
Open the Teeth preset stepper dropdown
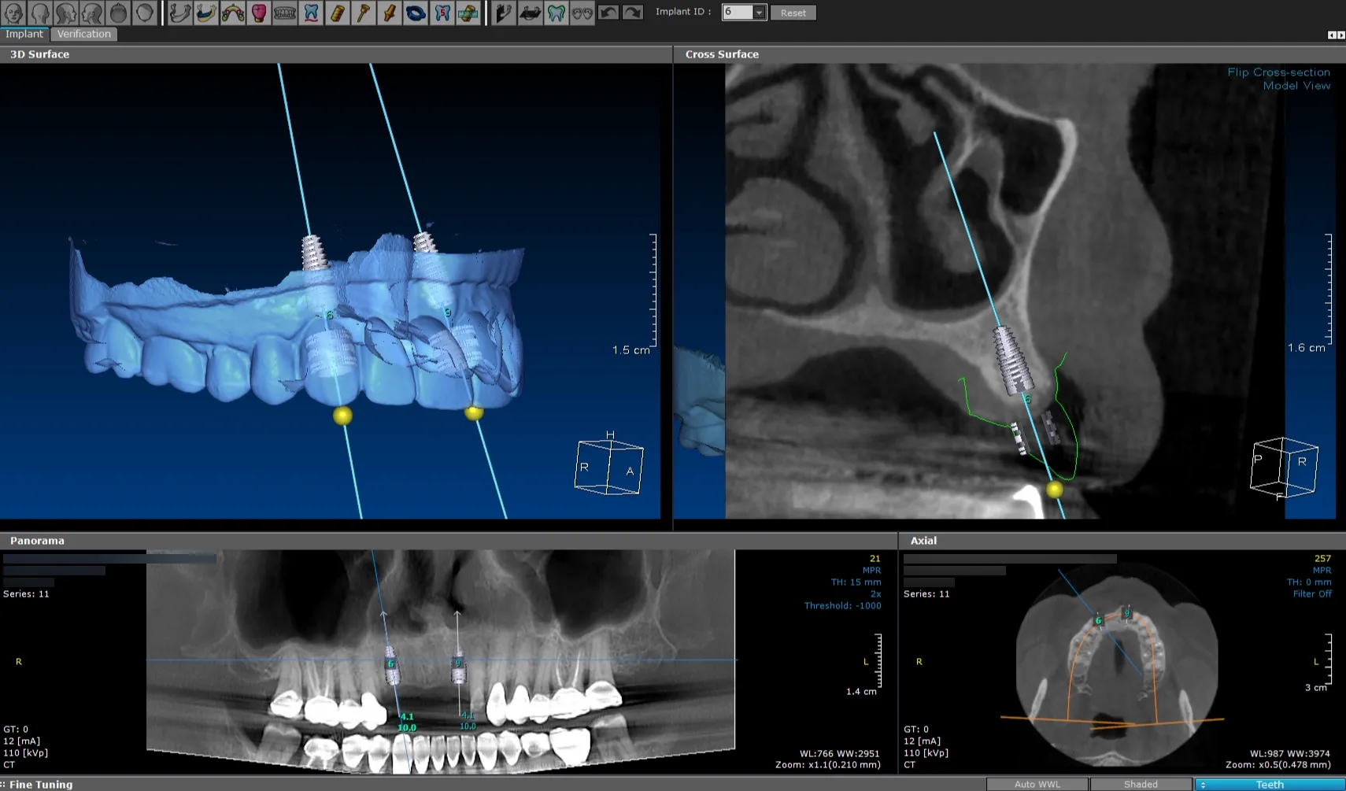[x=1204, y=784]
